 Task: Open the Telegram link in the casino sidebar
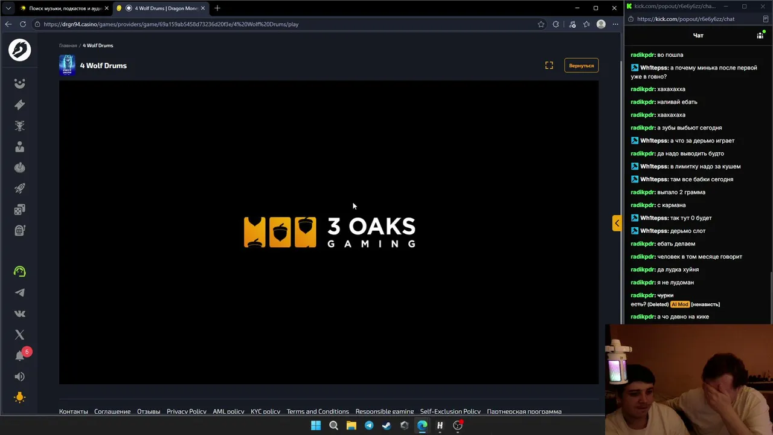coord(19,292)
